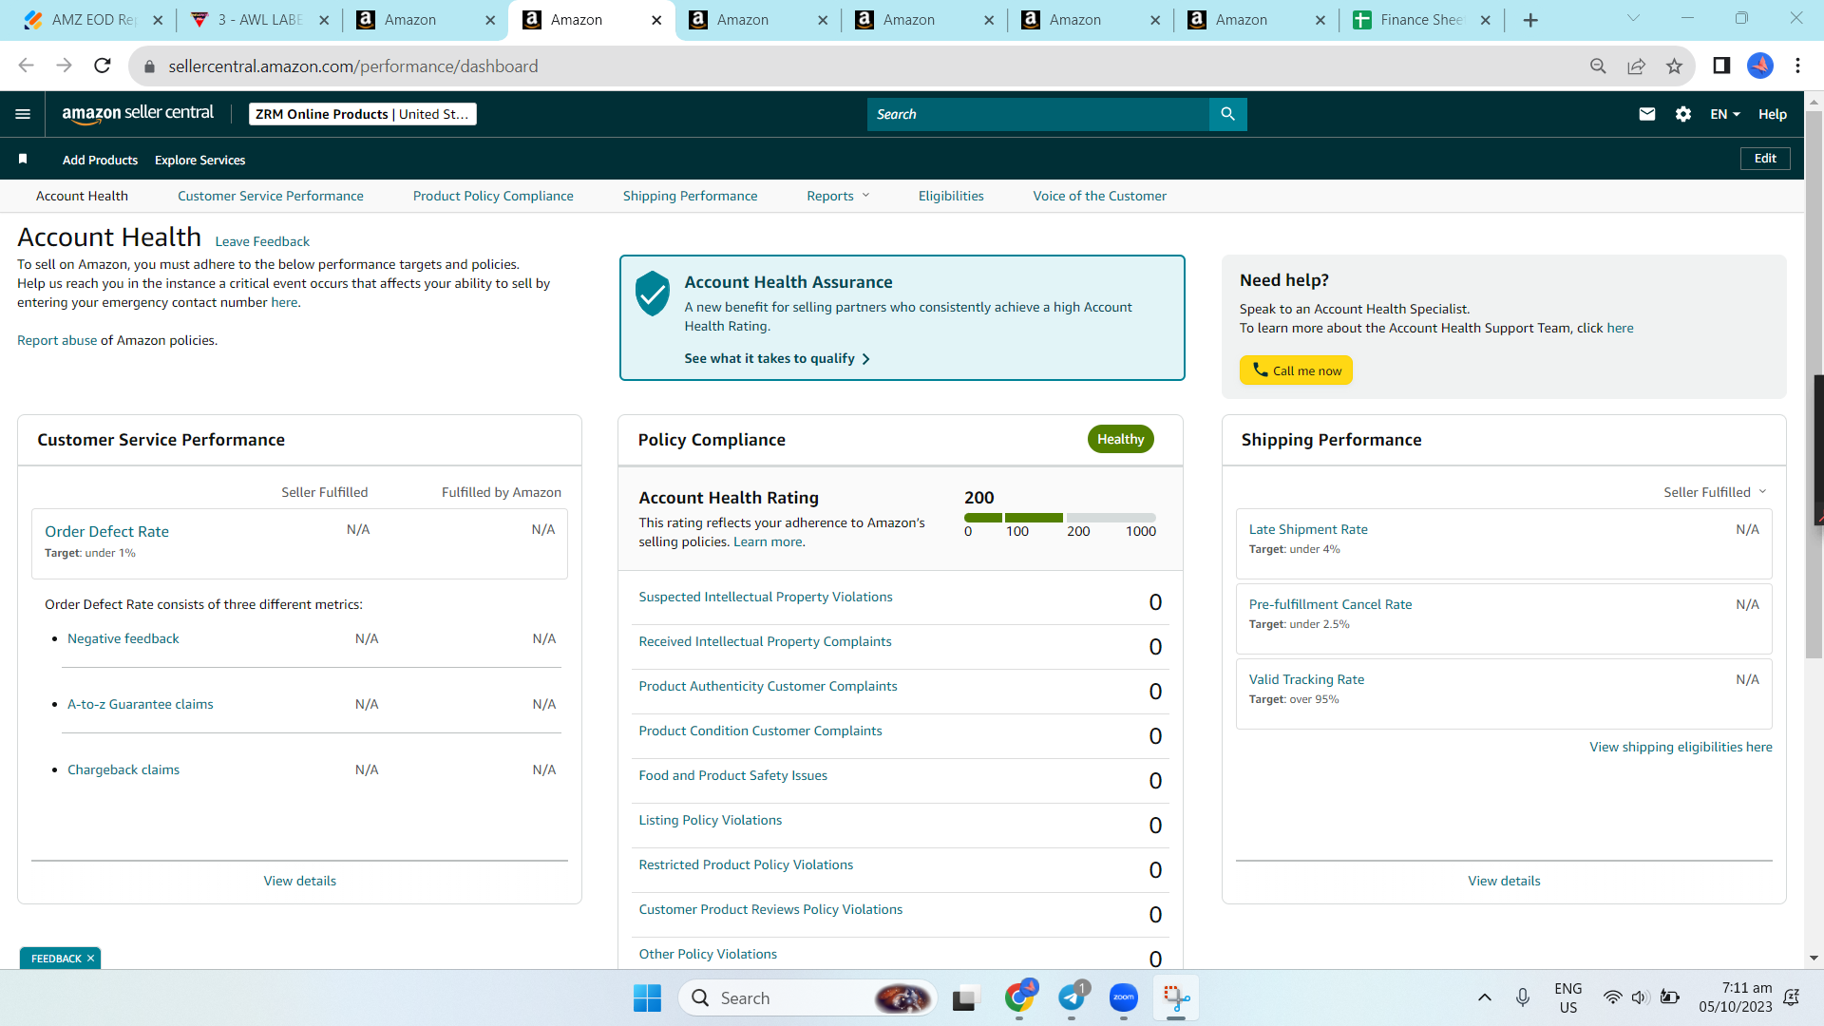Open the hamburger navigation menu
Screen dimensions: 1824x1026
pos(23,114)
